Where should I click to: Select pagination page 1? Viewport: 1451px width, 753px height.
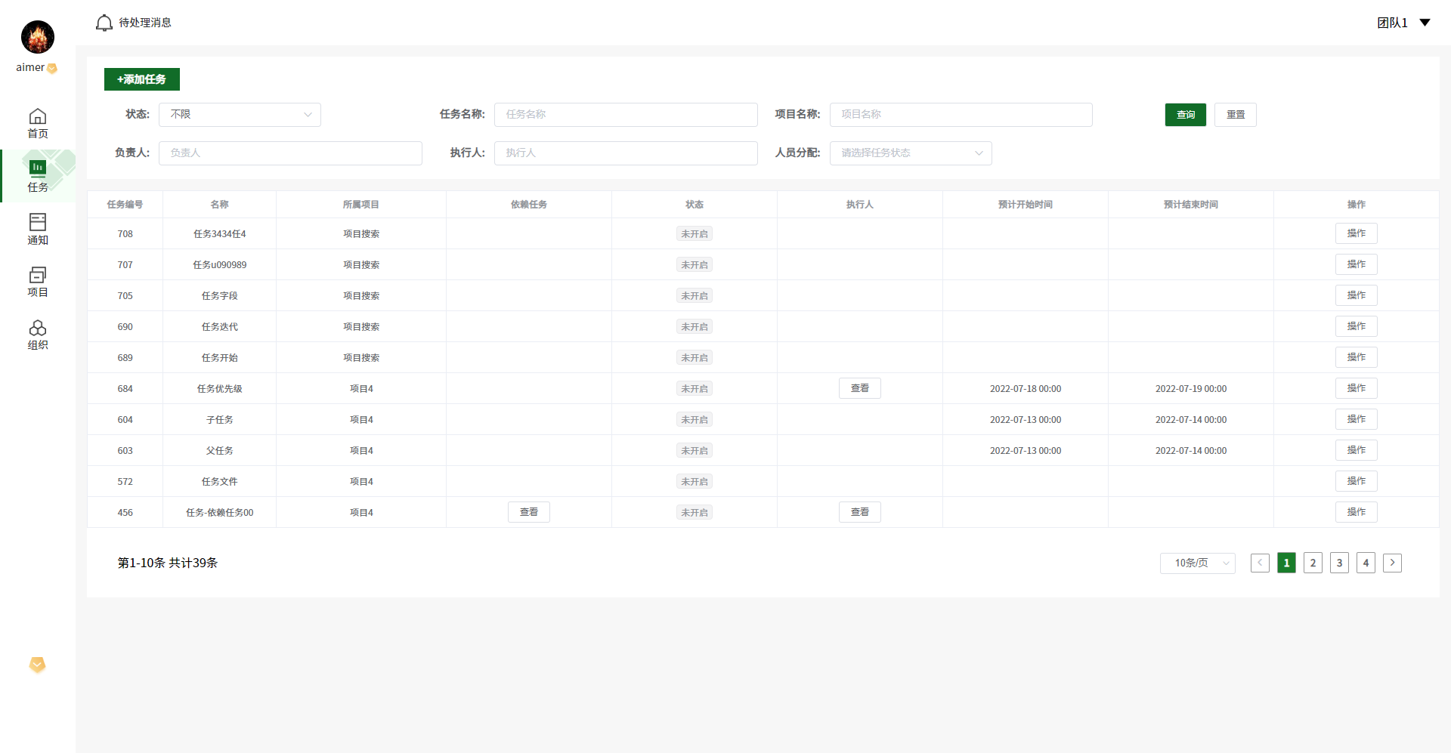pos(1286,563)
